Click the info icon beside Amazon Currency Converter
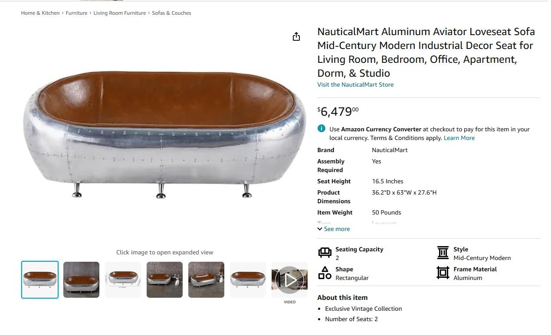Screen dimensions: 551x335 [321, 128]
